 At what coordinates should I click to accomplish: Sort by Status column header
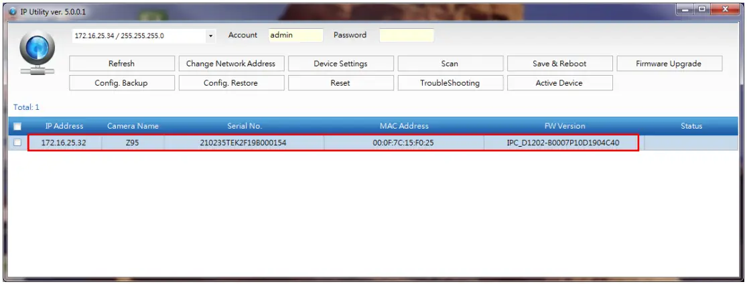click(691, 127)
